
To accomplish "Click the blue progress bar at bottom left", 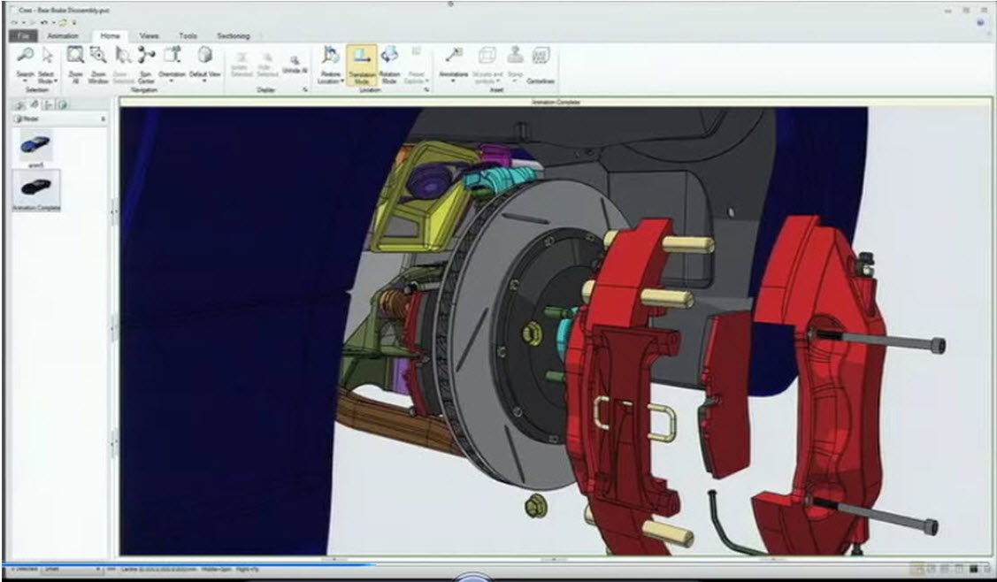I will pyautogui.click(x=188, y=563).
